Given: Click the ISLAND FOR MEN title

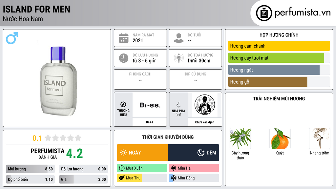Looking at the screenshot, I should (36, 9).
